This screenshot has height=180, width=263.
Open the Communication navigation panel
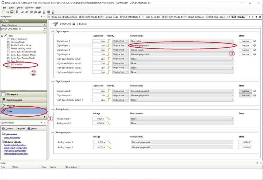coord(14,100)
